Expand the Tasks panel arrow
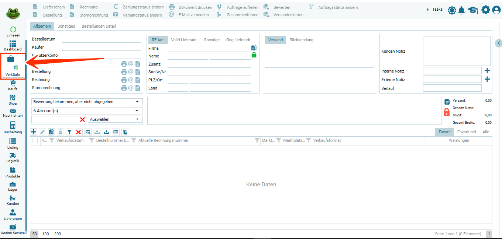Viewport: 502px width, 239px height. 428,10
